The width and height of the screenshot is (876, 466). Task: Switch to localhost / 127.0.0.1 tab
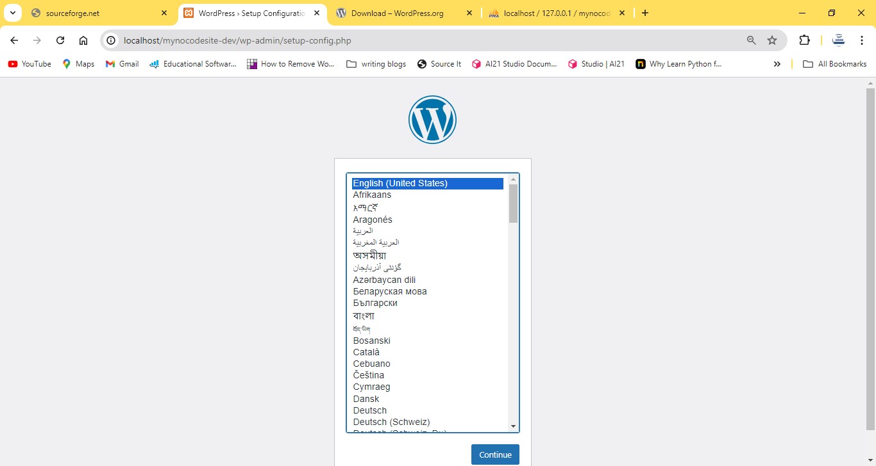click(557, 13)
